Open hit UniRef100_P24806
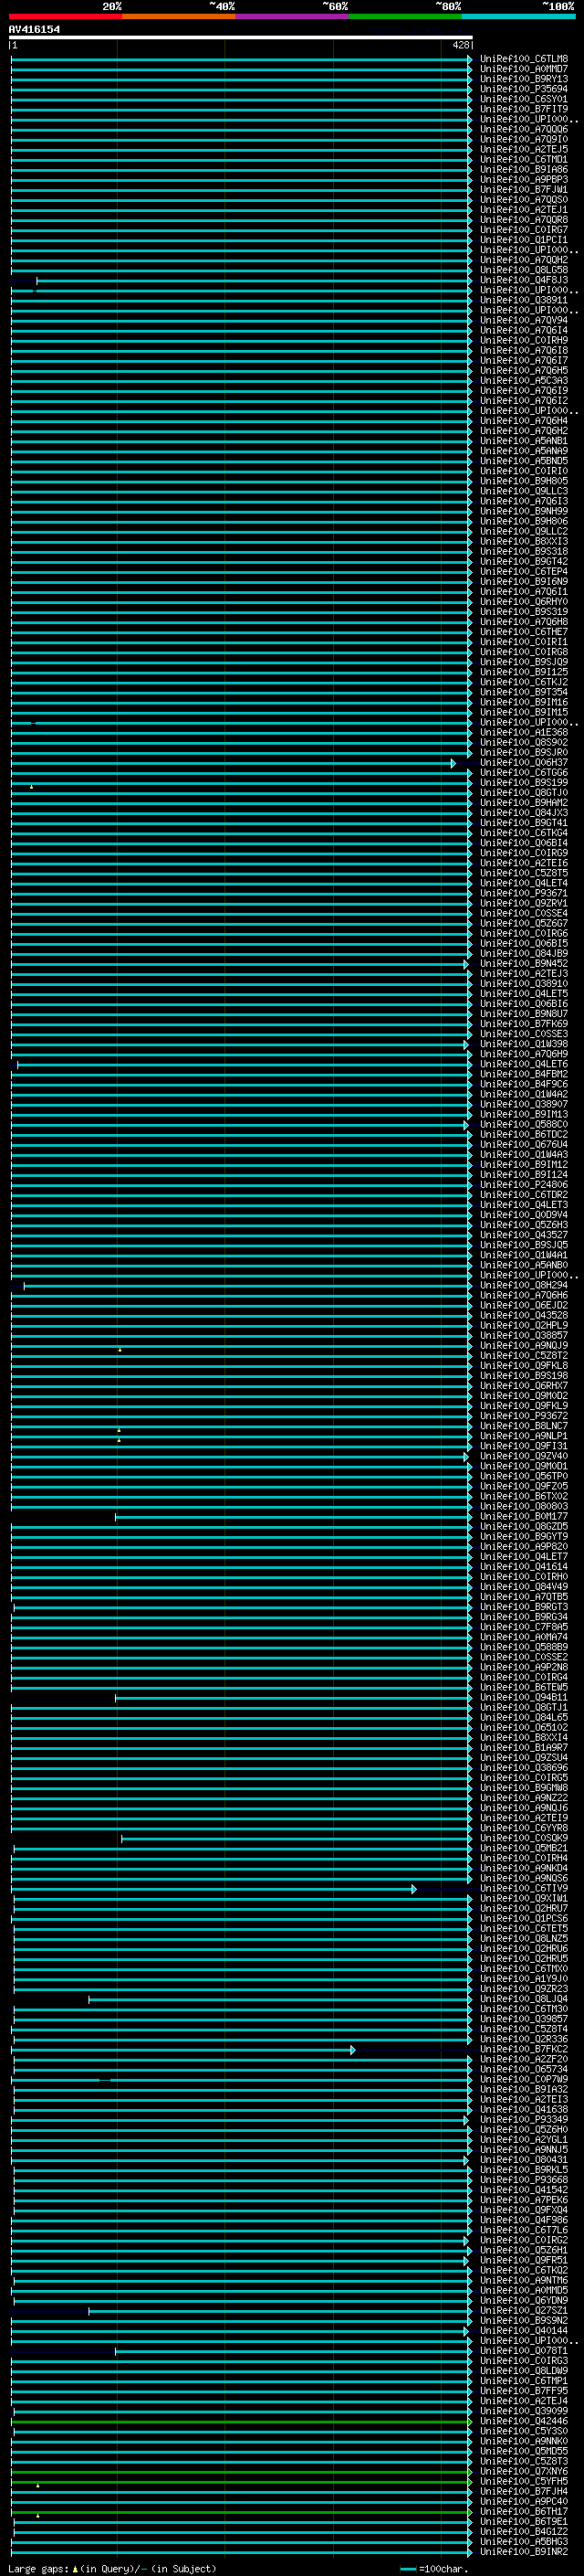Screen dimensions: 584x2576 [524, 1185]
